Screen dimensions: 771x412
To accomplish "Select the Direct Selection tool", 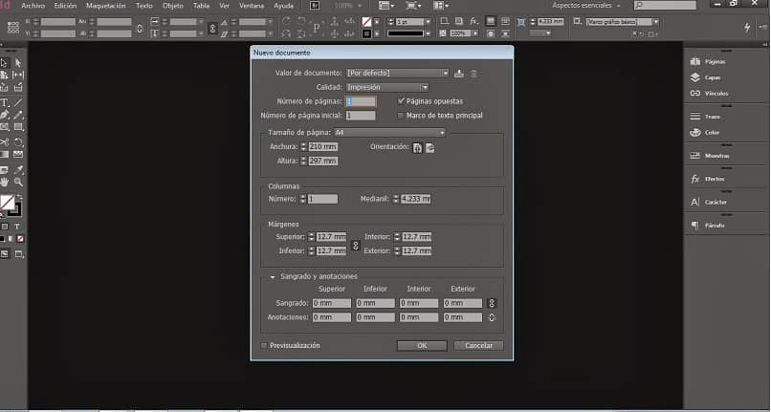I will pos(18,63).
